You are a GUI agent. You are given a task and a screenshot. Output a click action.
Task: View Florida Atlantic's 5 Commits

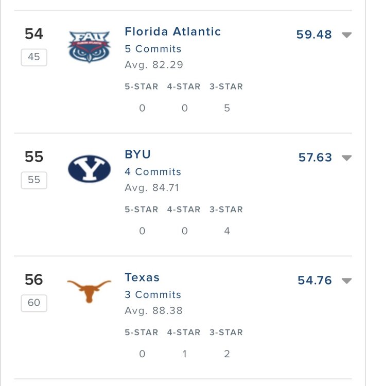tap(153, 49)
